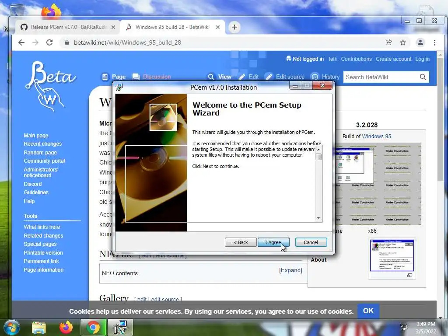448x336 pixels.
Task: Click the enlarge icon under About thumbnail
Action: (409, 275)
